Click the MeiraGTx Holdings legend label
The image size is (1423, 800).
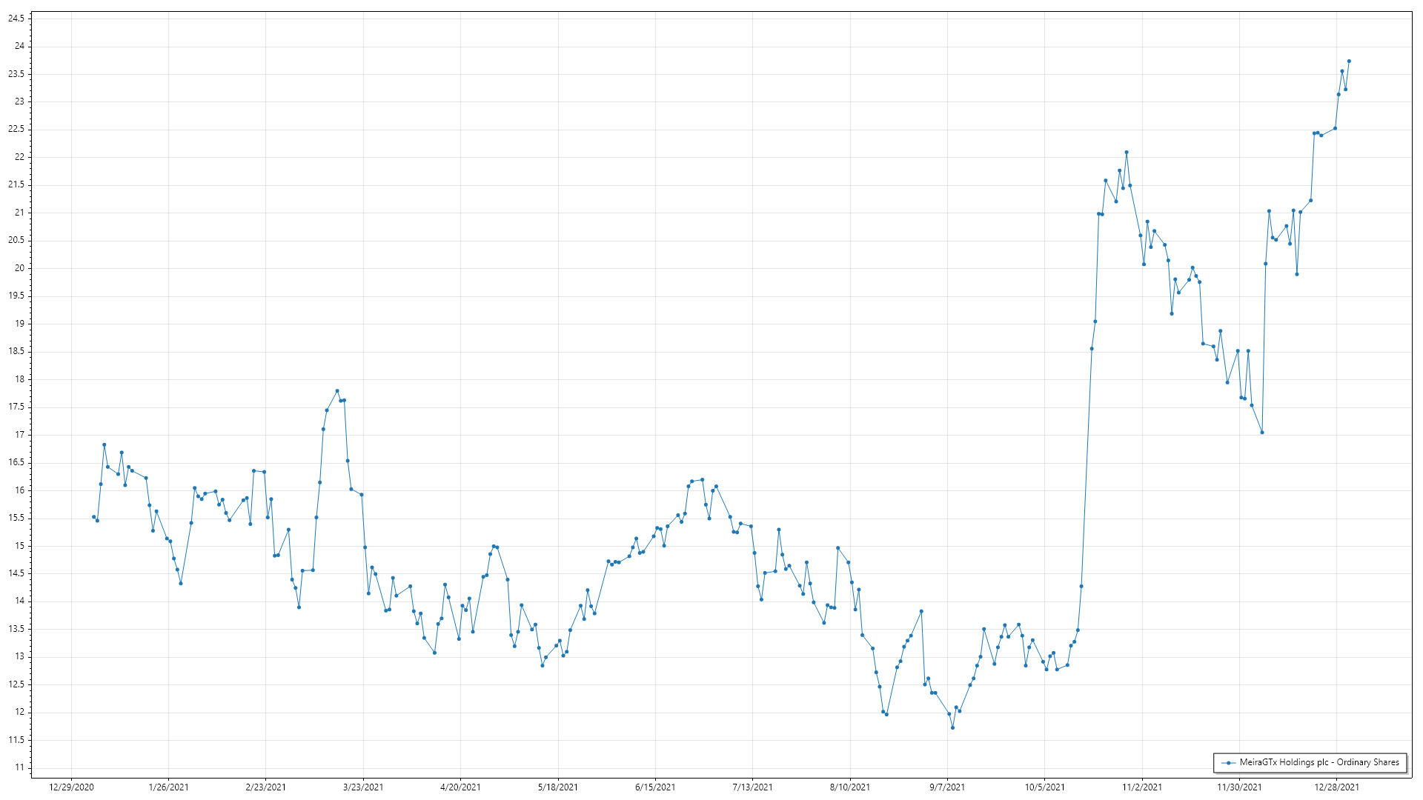click(1318, 762)
